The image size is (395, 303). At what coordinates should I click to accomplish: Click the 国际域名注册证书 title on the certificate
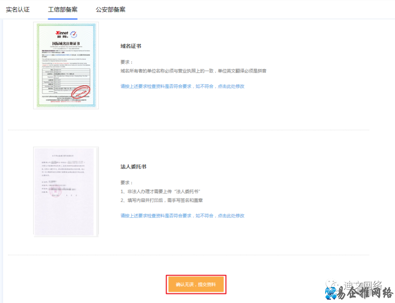66,43
